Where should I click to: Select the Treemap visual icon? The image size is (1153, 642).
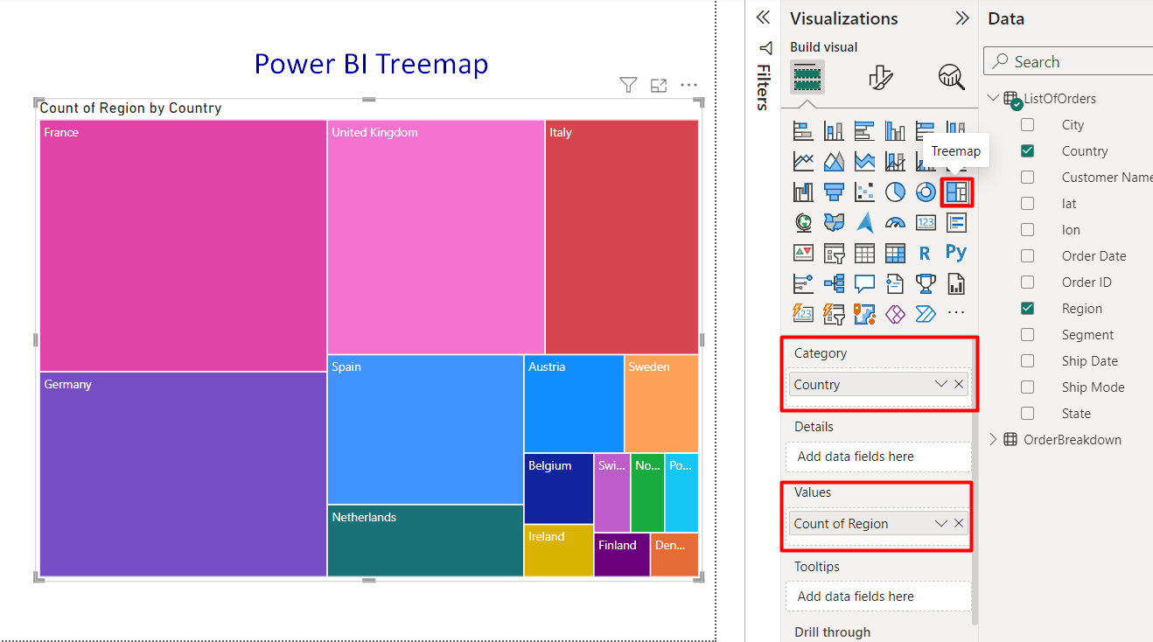click(x=955, y=192)
